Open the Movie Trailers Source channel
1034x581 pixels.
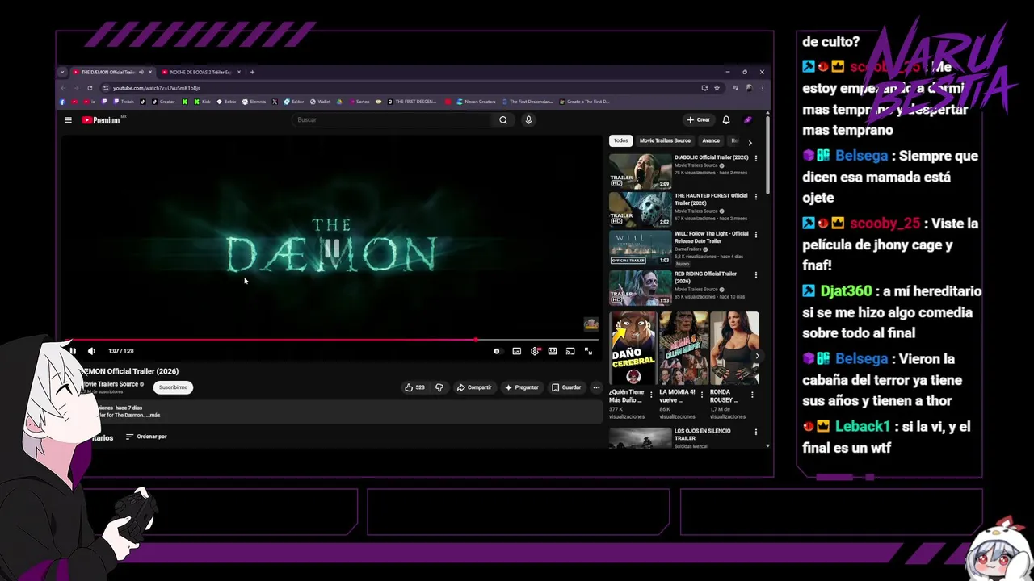[x=111, y=384]
